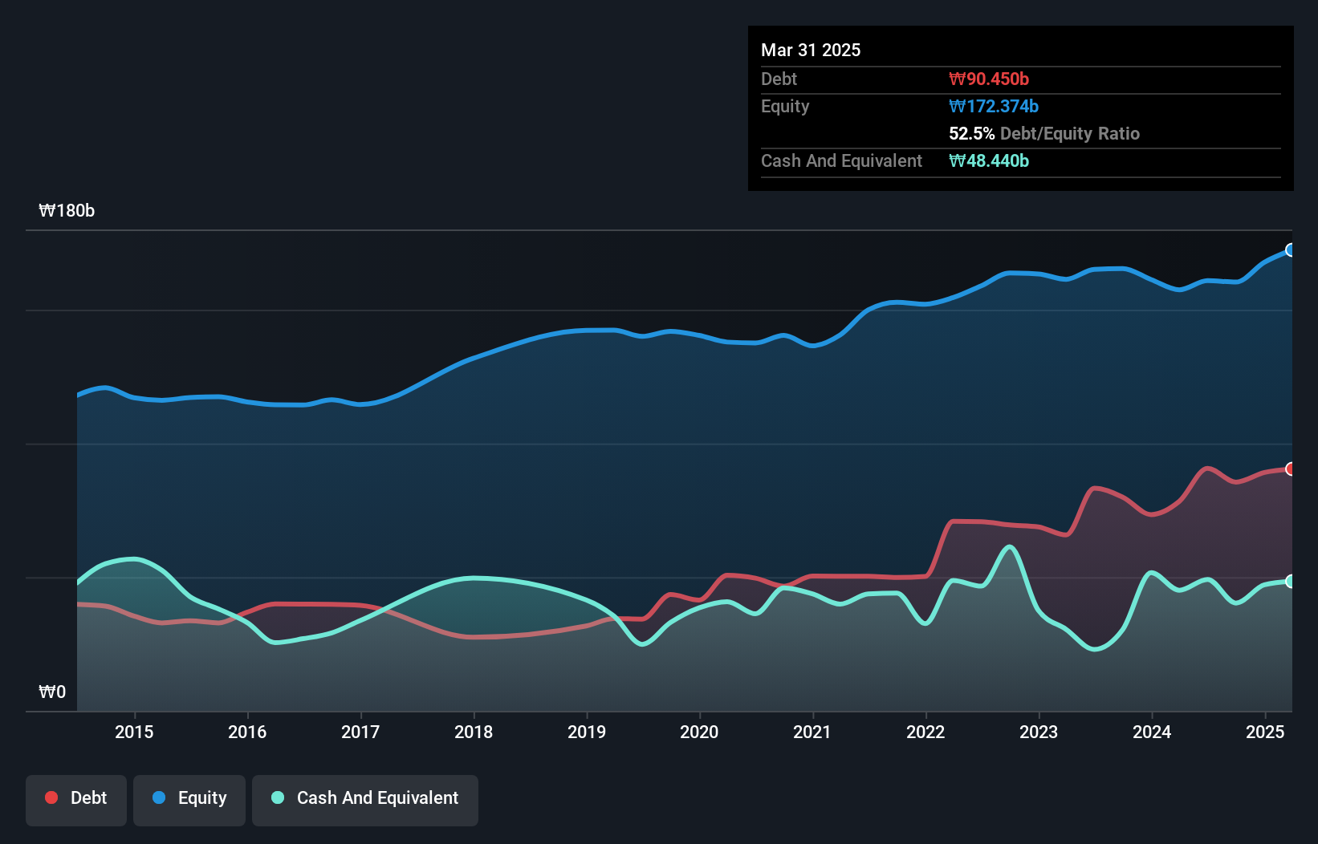1318x844 pixels.
Task: Click the Cash value ₩48.440b in tooltip
Action: [989, 161]
